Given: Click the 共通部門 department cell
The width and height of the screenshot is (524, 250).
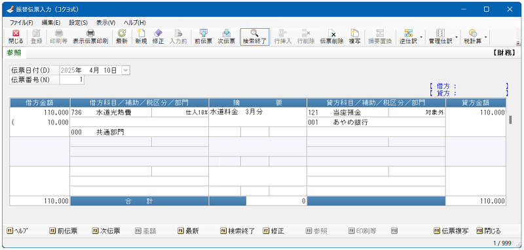Looking at the screenshot, I should (140, 132).
